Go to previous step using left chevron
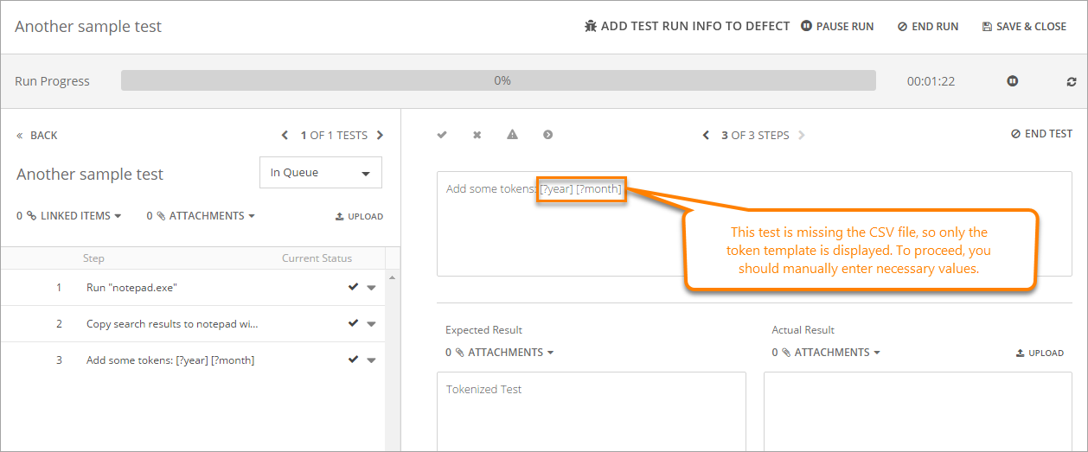 click(706, 136)
